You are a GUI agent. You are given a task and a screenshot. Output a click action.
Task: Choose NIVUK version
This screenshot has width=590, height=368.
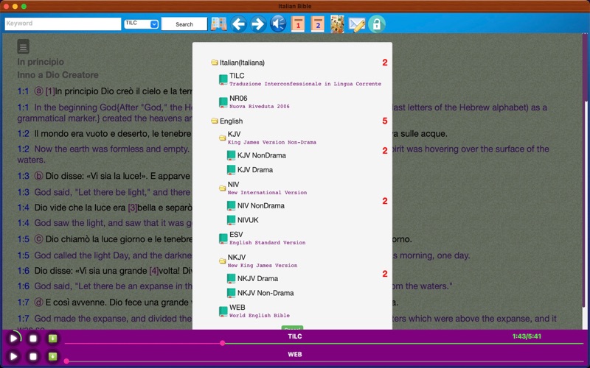click(243, 220)
